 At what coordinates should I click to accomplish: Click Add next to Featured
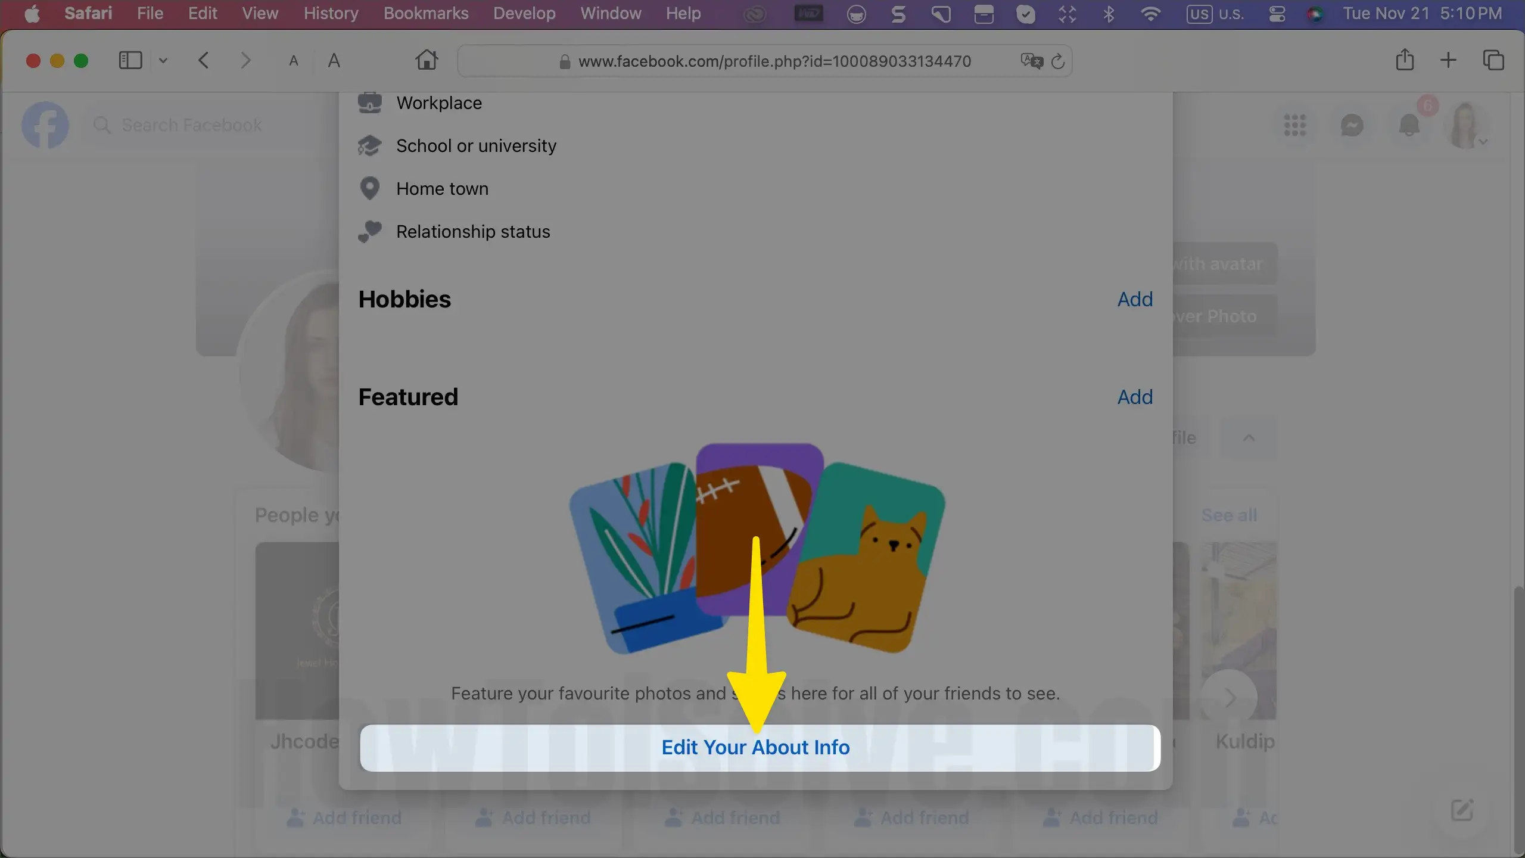coord(1135,397)
